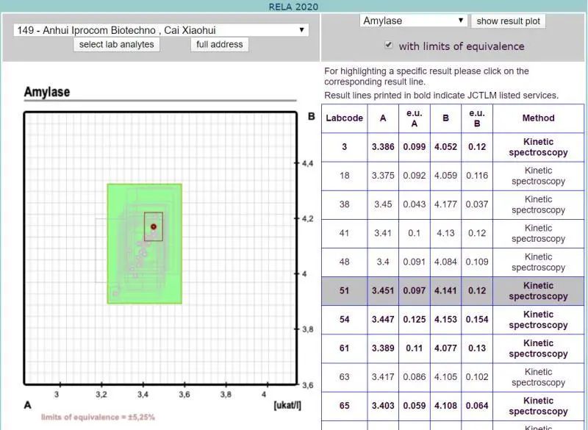
Task: Click the 'full address' button
Action: click(219, 44)
